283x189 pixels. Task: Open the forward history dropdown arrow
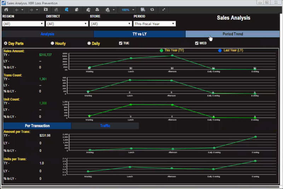tap(37, 10)
